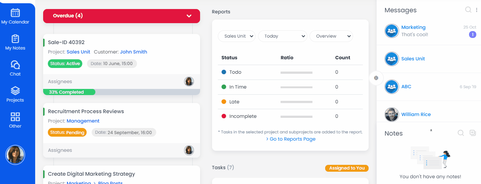Open the user profile avatar in sidebar
The width and height of the screenshot is (481, 184).
15,155
